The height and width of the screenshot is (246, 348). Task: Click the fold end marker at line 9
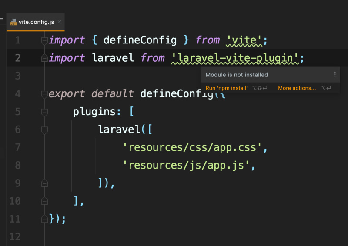[x=44, y=183]
